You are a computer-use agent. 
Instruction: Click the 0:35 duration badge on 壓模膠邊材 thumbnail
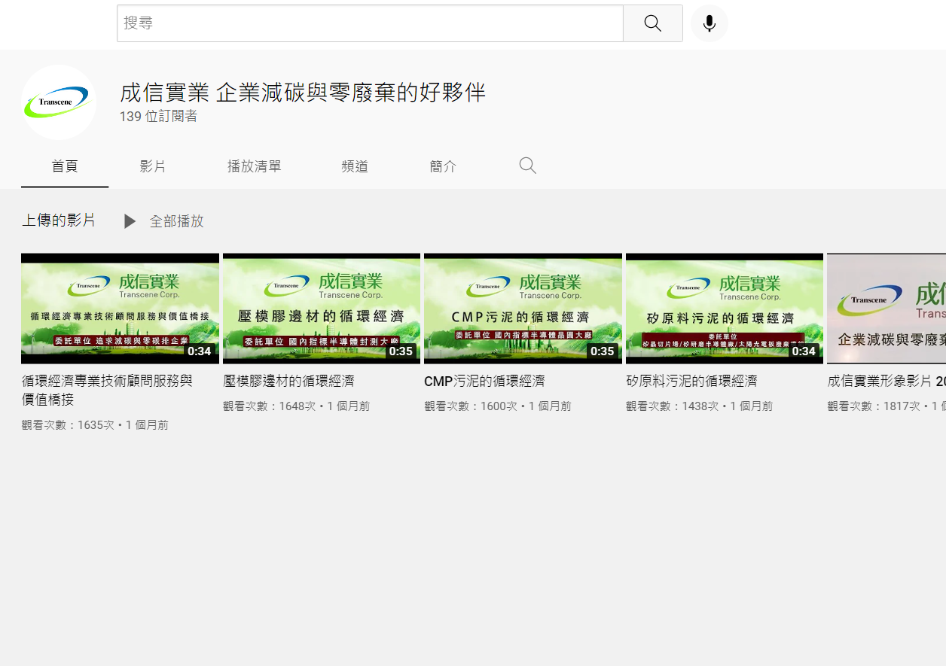pos(401,351)
